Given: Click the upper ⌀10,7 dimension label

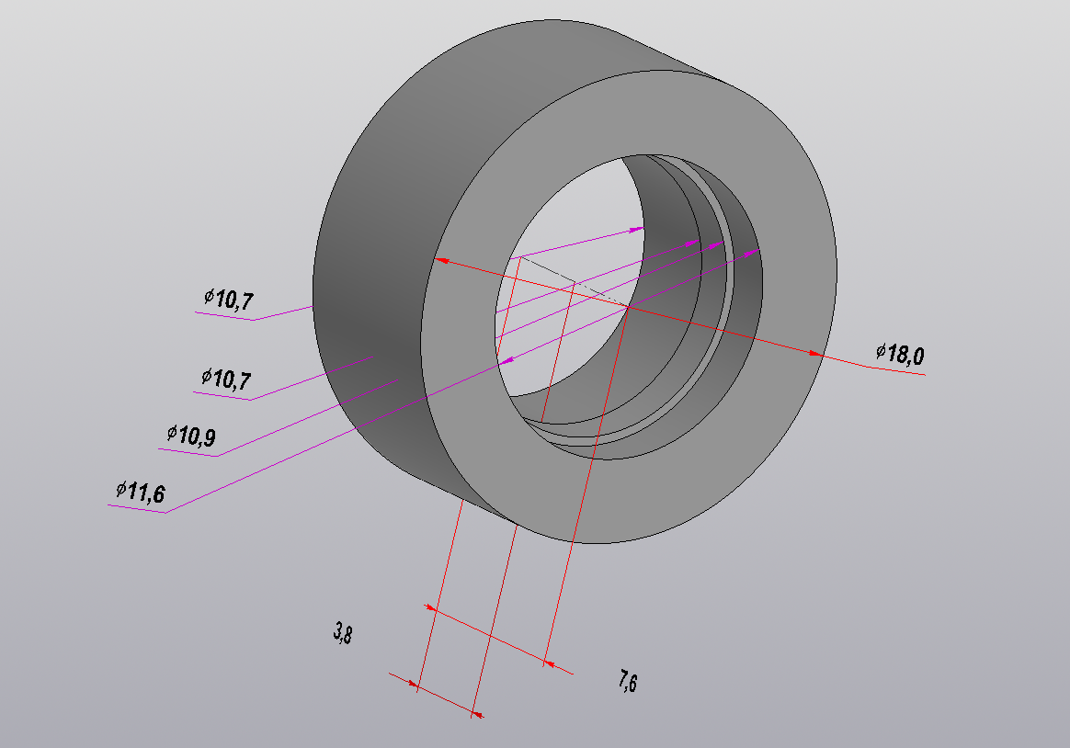Looking at the screenshot, I should [x=229, y=299].
